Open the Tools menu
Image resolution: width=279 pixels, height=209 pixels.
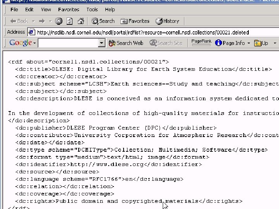pyautogui.click(x=92, y=9)
